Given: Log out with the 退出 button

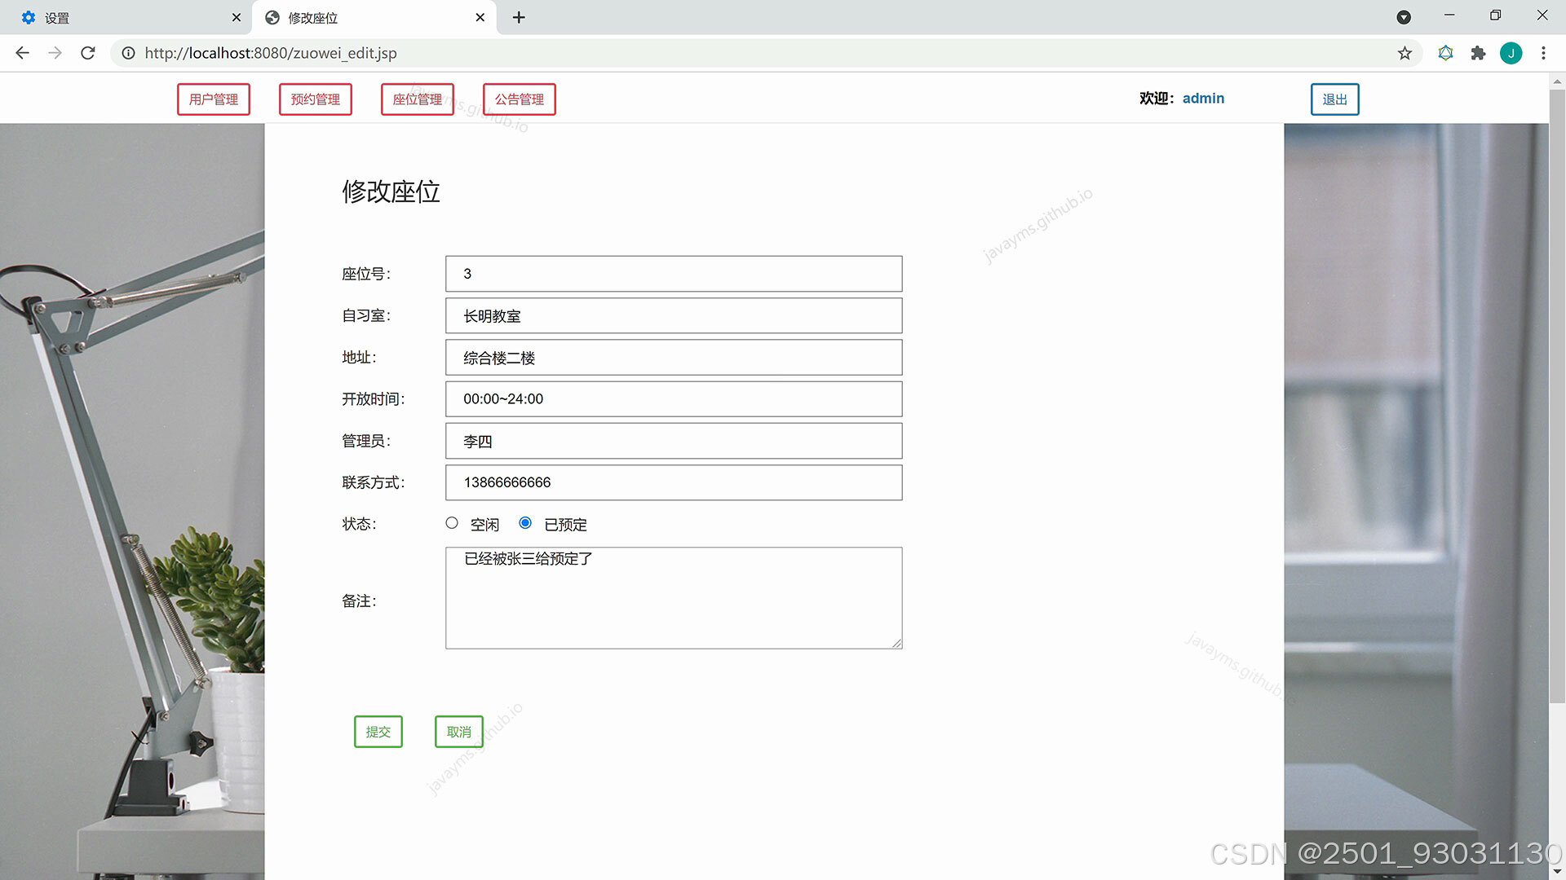Looking at the screenshot, I should (x=1335, y=99).
